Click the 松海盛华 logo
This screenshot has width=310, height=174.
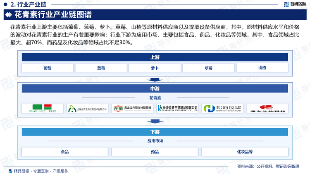[222, 108]
